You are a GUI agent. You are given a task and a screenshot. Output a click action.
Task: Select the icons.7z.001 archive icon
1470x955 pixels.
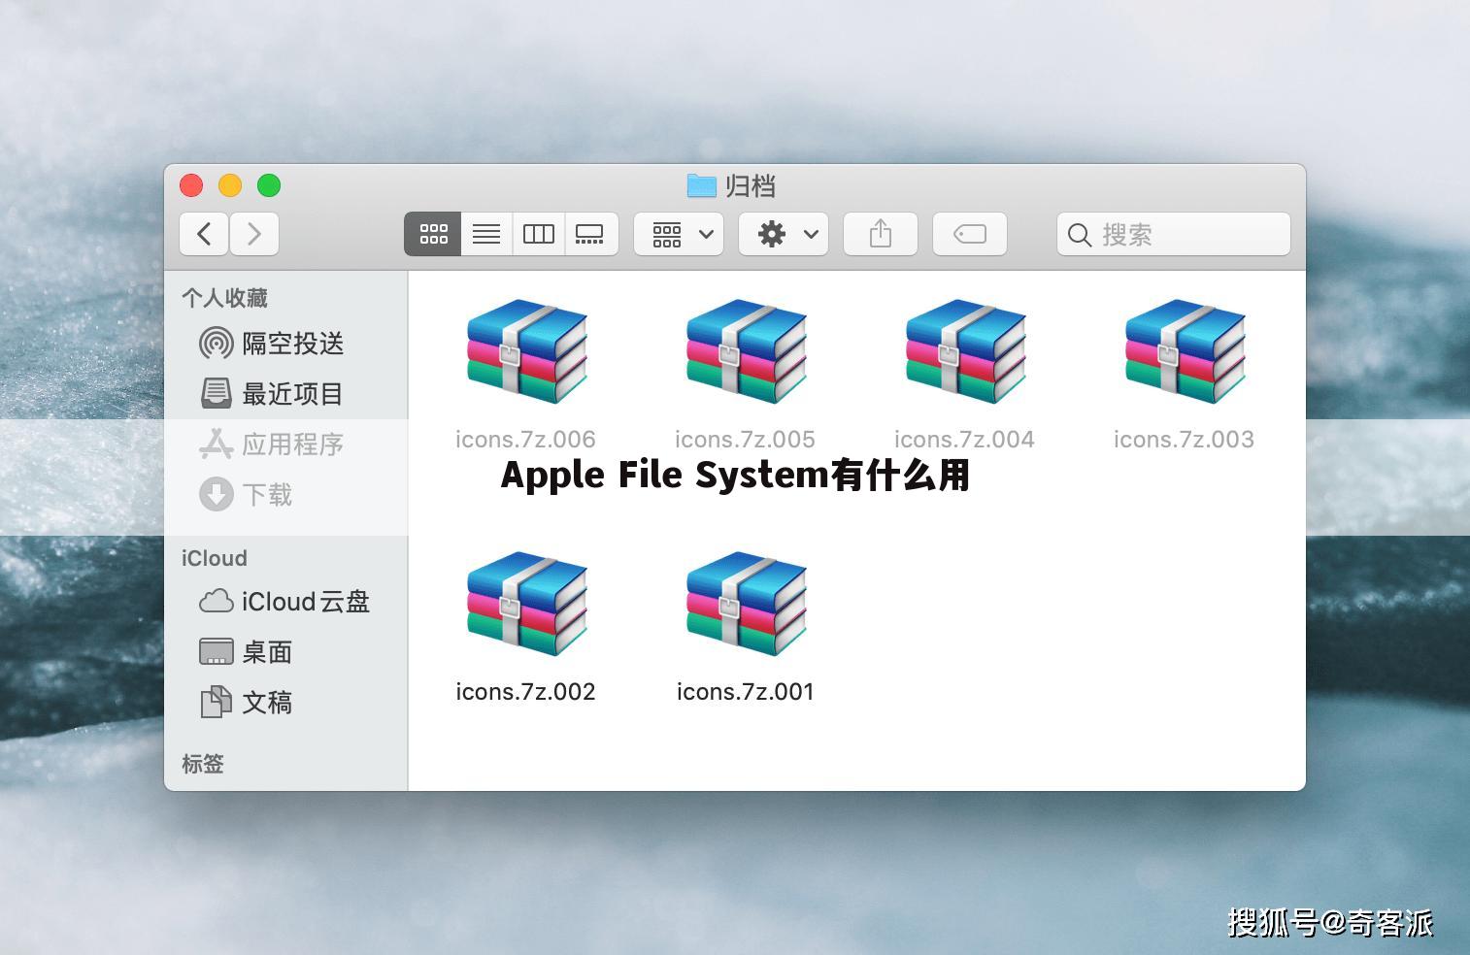(746, 604)
